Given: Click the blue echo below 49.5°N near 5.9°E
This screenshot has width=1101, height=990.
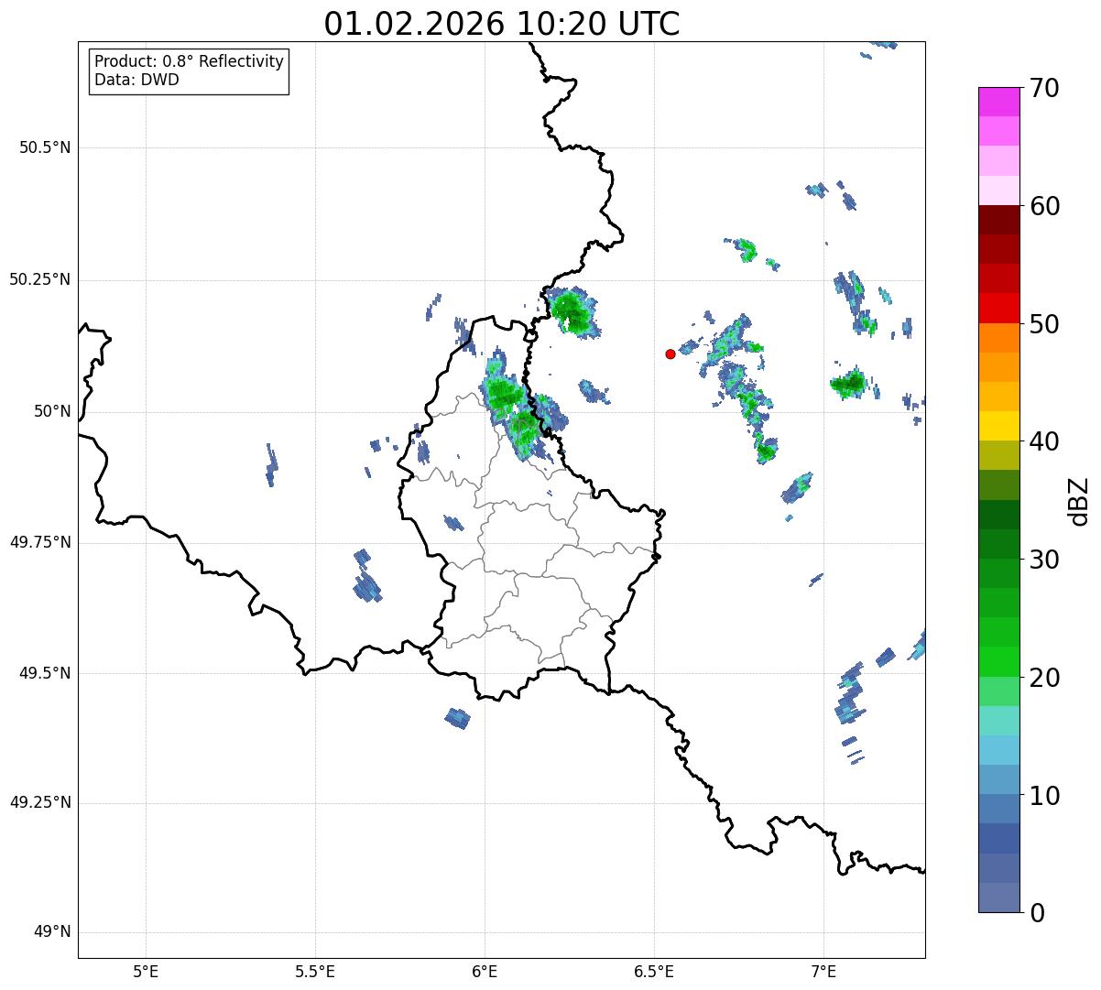Looking at the screenshot, I should [457, 718].
